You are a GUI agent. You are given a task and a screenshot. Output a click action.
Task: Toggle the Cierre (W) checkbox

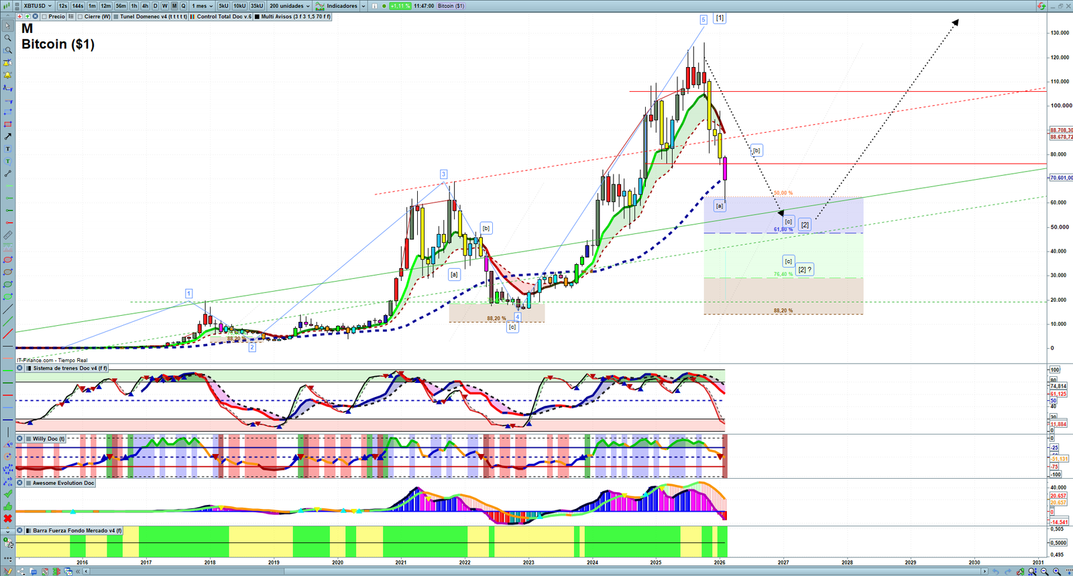(80, 17)
